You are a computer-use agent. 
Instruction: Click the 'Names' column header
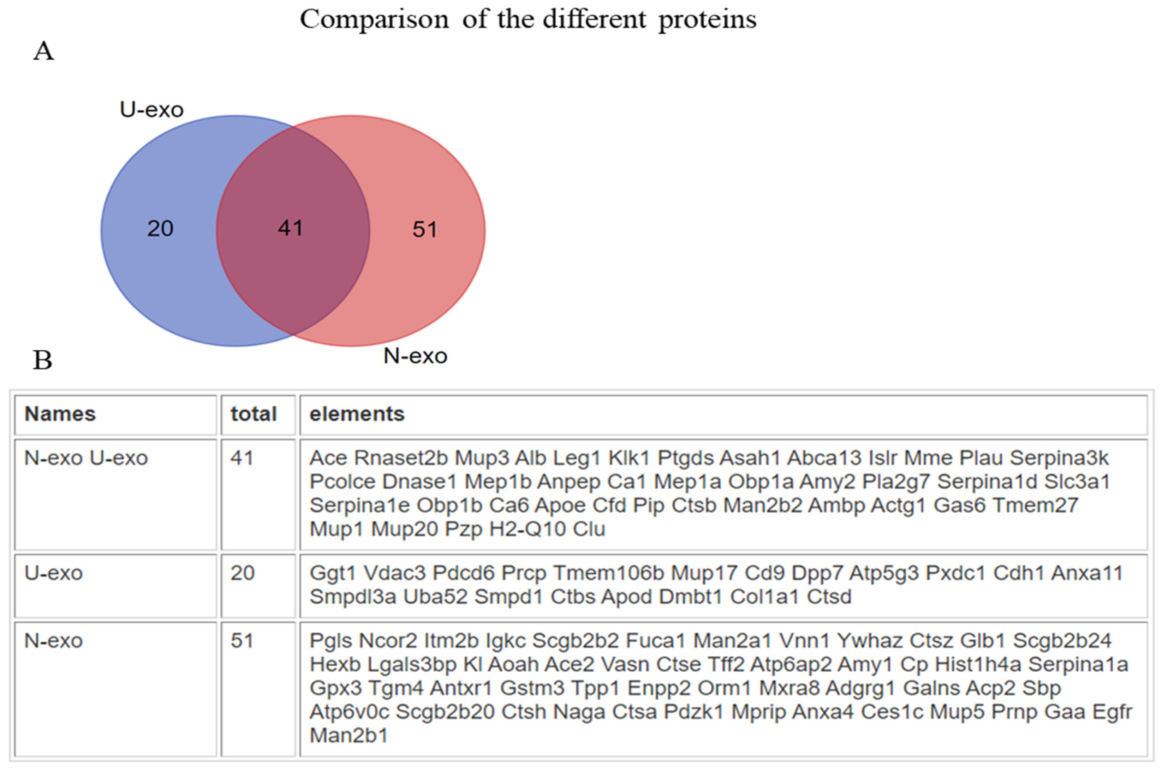coord(60,413)
